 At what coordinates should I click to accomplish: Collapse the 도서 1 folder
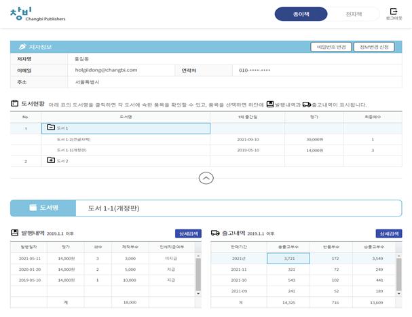(51, 128)
